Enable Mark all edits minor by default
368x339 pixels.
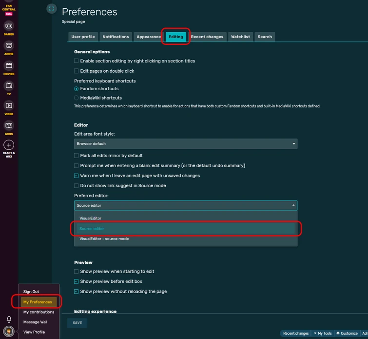76,156
